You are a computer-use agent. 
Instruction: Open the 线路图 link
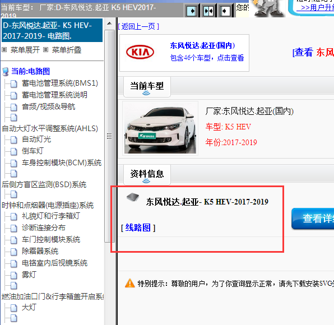(x=138, y=227)
